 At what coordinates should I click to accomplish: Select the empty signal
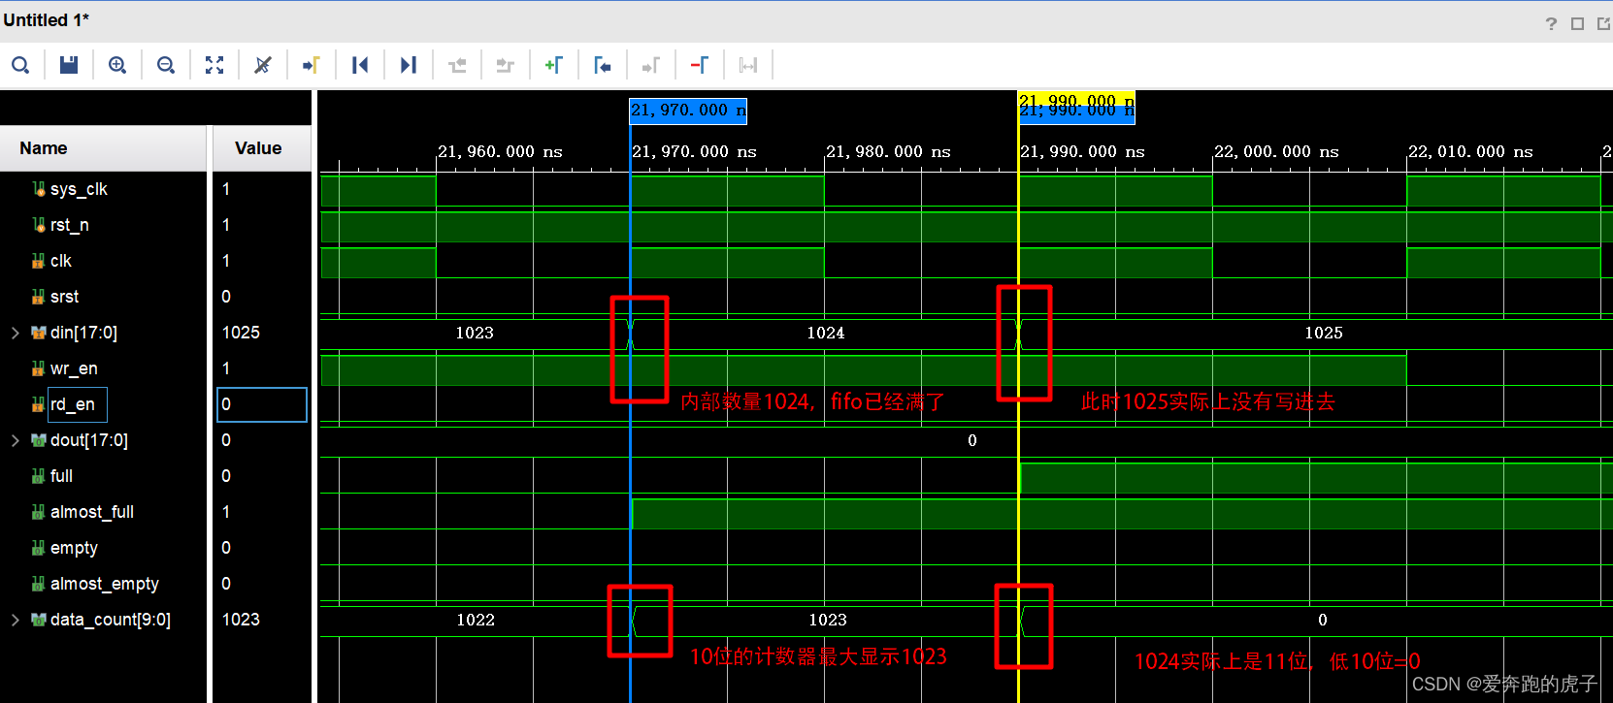pyautogui.click(x=74, y=548)
